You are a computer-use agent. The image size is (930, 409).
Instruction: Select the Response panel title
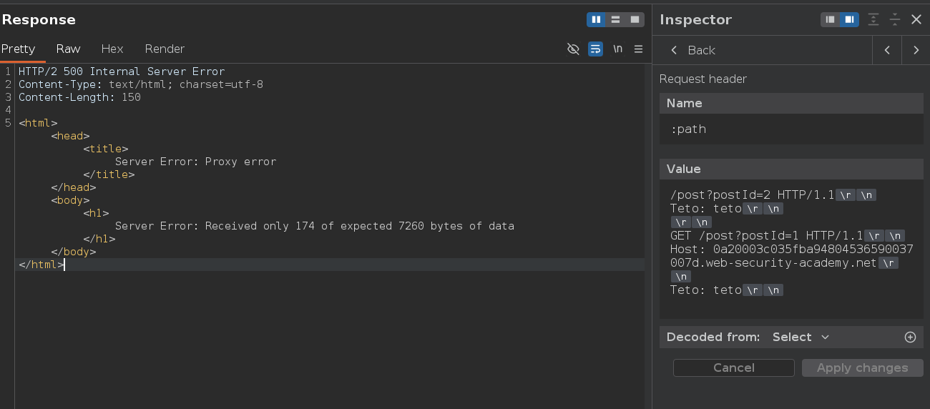coord(39,19)
